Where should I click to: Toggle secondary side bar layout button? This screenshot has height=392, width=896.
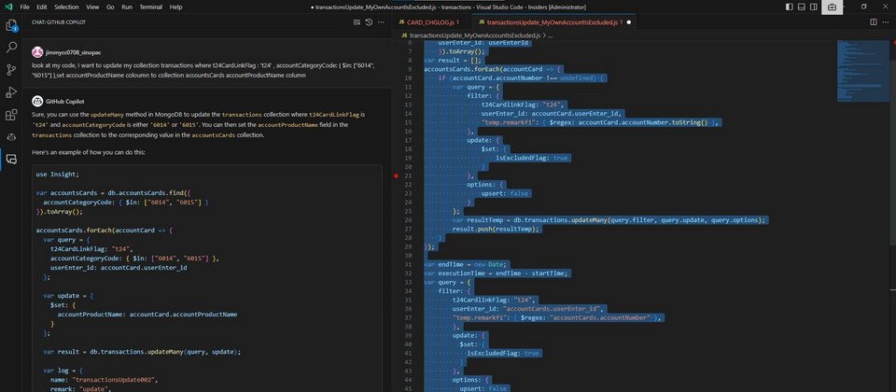[813, 7]
